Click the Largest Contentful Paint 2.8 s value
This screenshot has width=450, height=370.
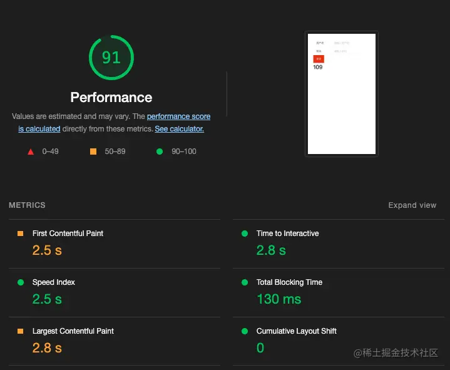pyautogui.click(x=47, y=348)
